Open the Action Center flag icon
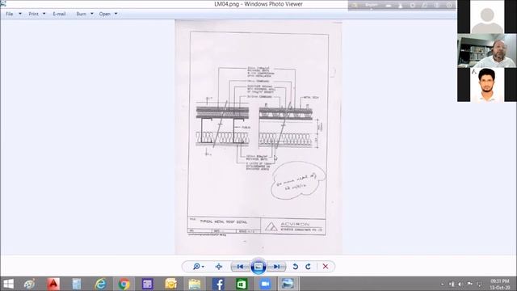The width and height of the screenshot is (517, 291). point(470,284)
